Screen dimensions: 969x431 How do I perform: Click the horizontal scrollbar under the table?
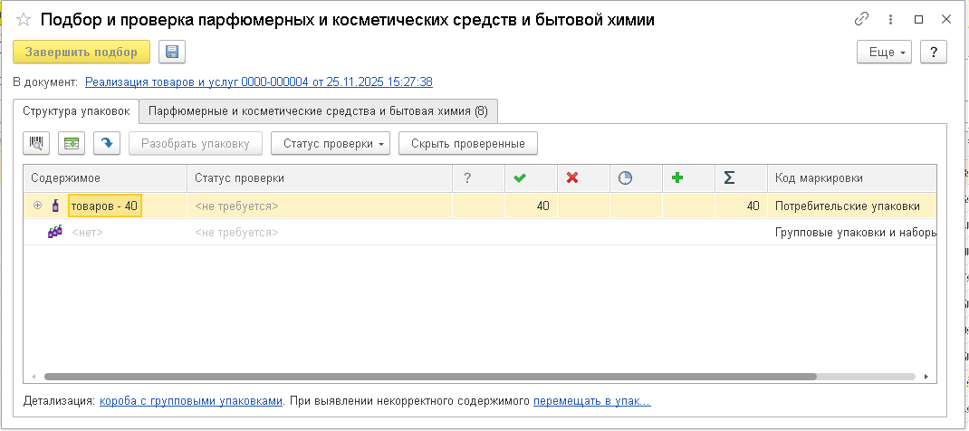(430, 376)
